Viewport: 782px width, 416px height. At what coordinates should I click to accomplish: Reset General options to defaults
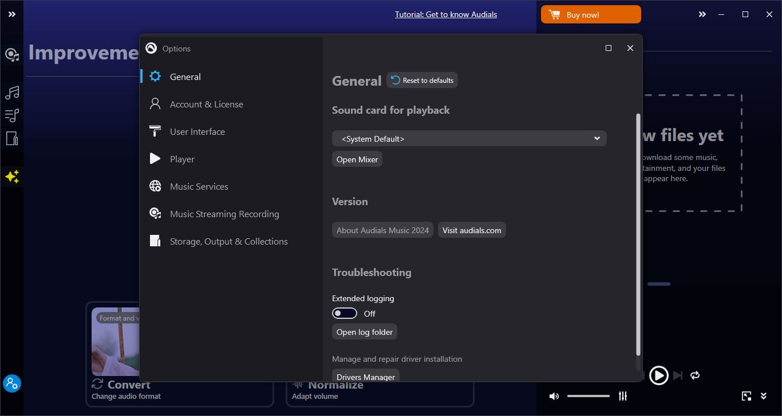tap(422, 81)
